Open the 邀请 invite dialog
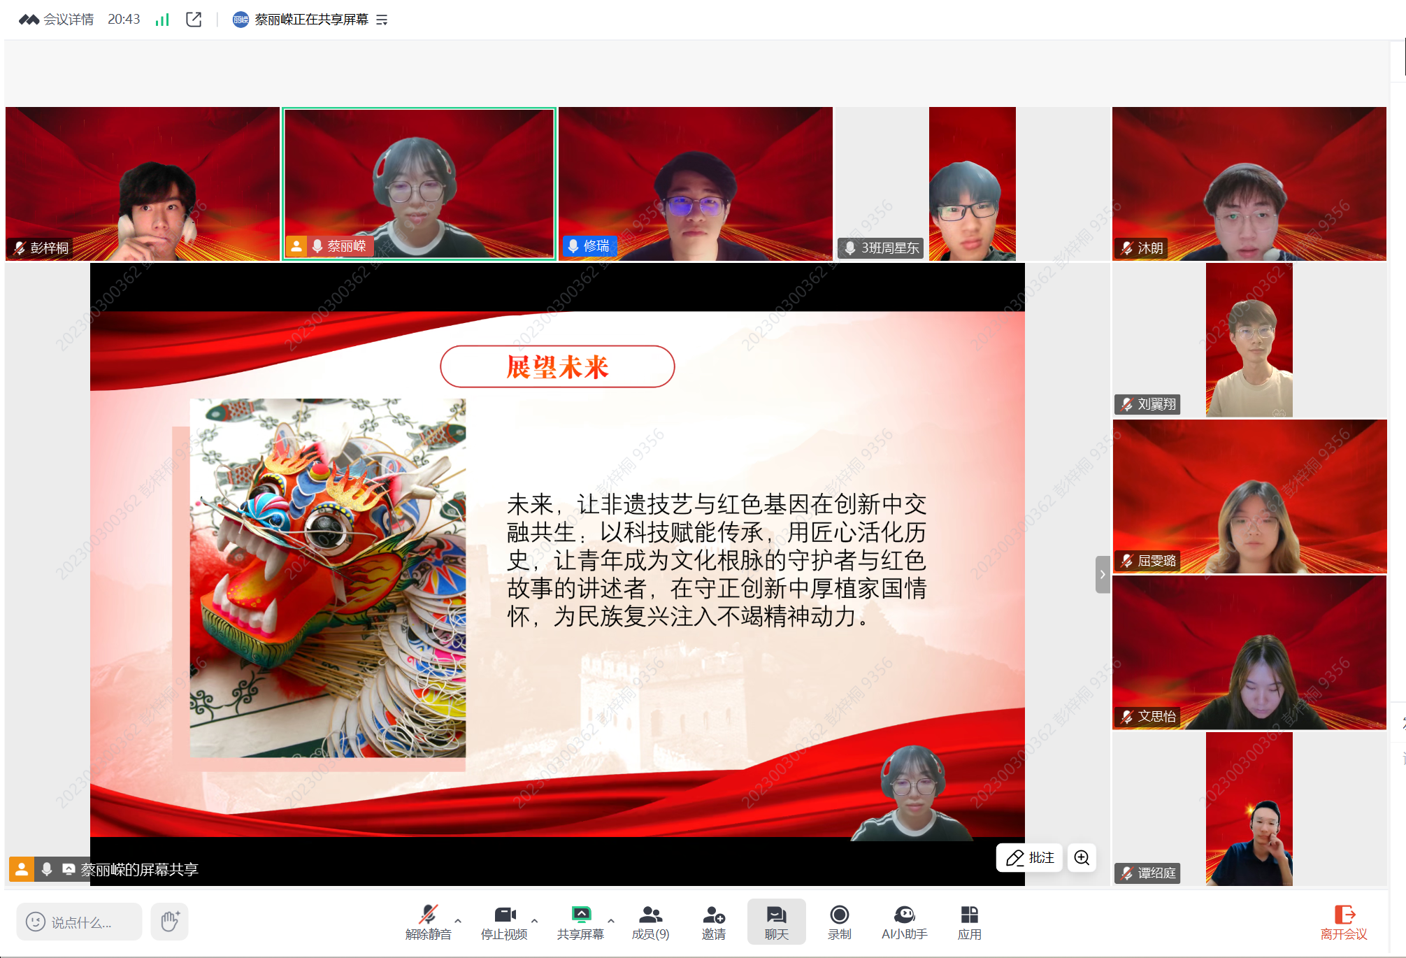 coord(713,922)
